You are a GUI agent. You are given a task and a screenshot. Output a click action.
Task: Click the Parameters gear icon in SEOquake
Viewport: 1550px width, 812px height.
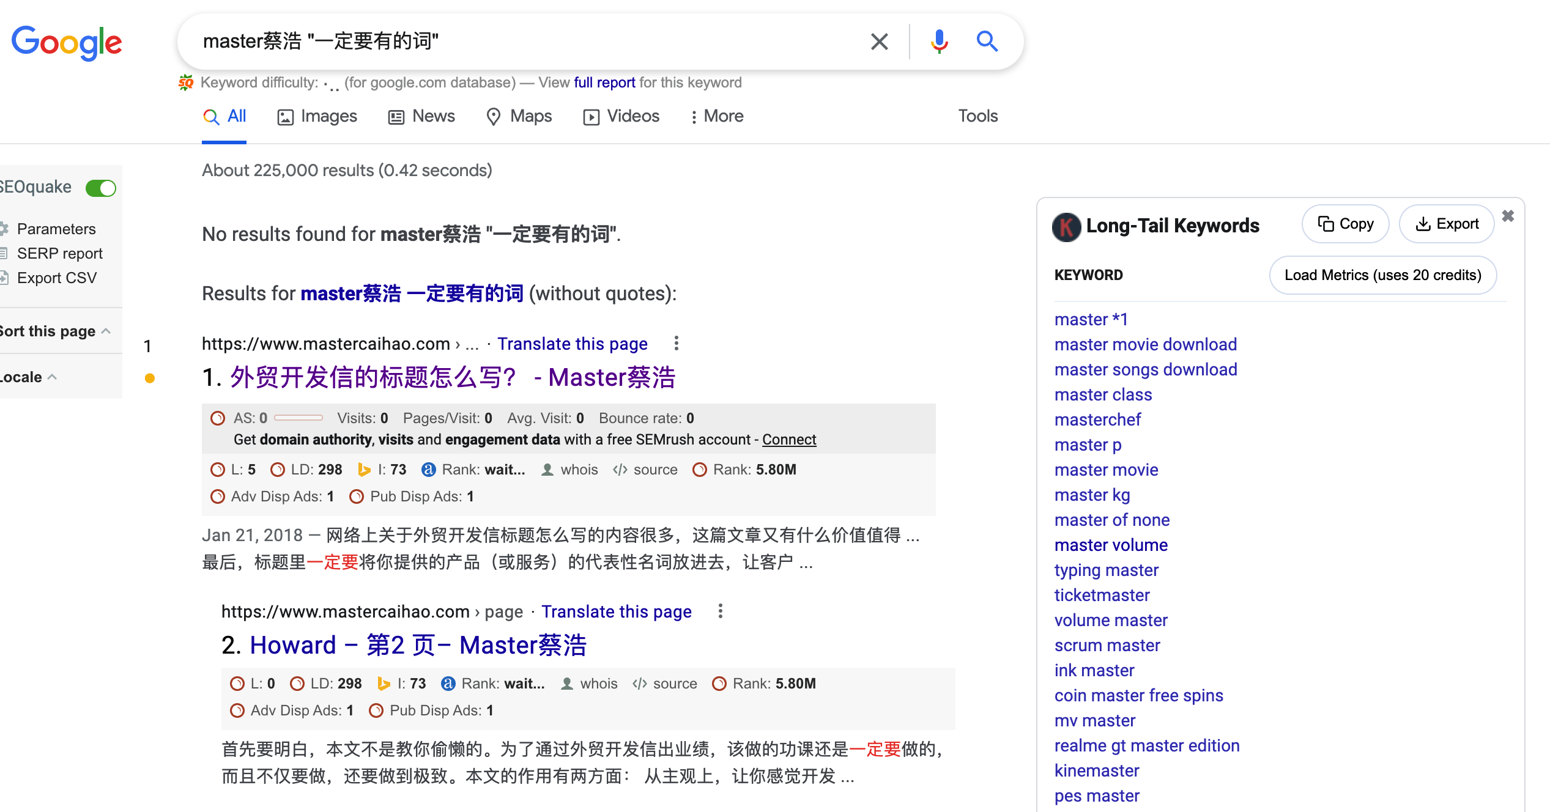[x=4, y=229]
